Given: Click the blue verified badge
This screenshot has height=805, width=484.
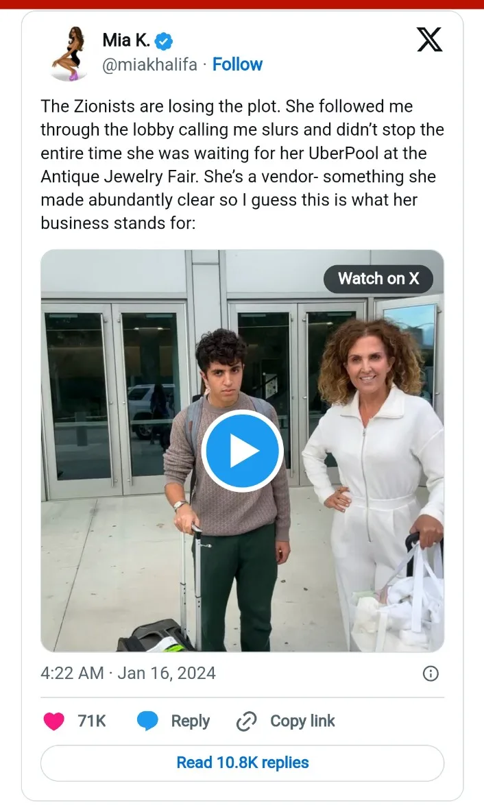Looking at the screenshot, I should coord(163,41).
